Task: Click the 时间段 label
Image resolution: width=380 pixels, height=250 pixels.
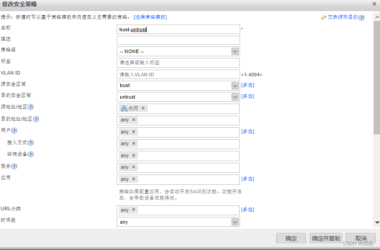Action: pyautogui.click(x=8, y=220)
